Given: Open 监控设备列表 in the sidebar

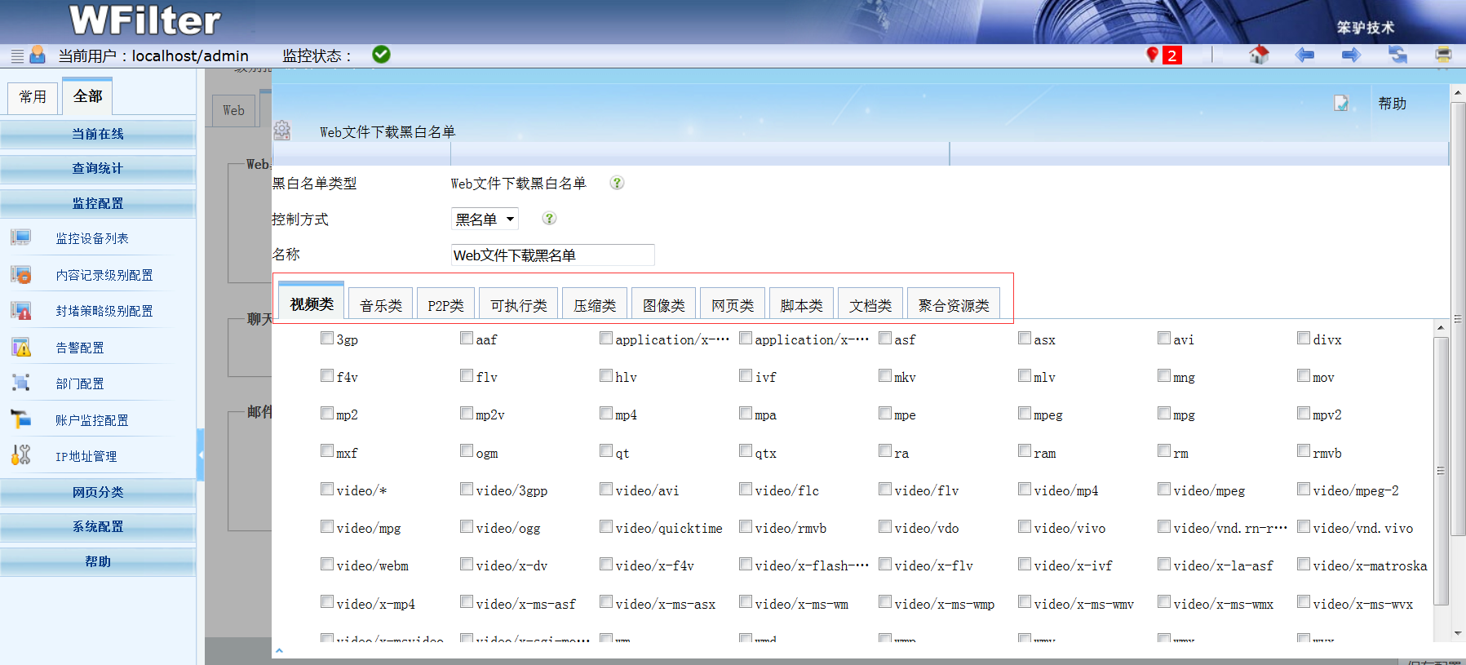Looking at the screenshot, I should (92, 238).
